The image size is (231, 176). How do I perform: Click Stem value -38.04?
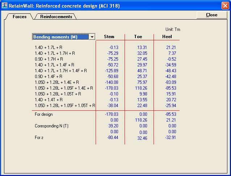pos(113,106)
